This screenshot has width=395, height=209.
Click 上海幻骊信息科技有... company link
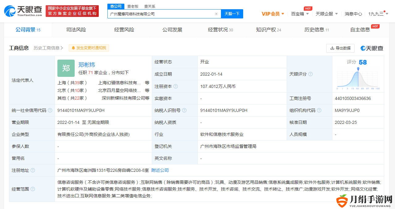(120, 83)
